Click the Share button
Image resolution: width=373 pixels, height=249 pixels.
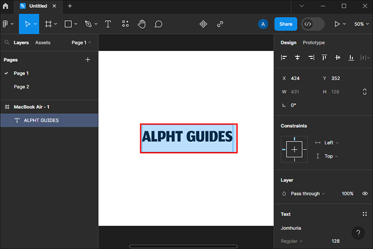[286, 24]
